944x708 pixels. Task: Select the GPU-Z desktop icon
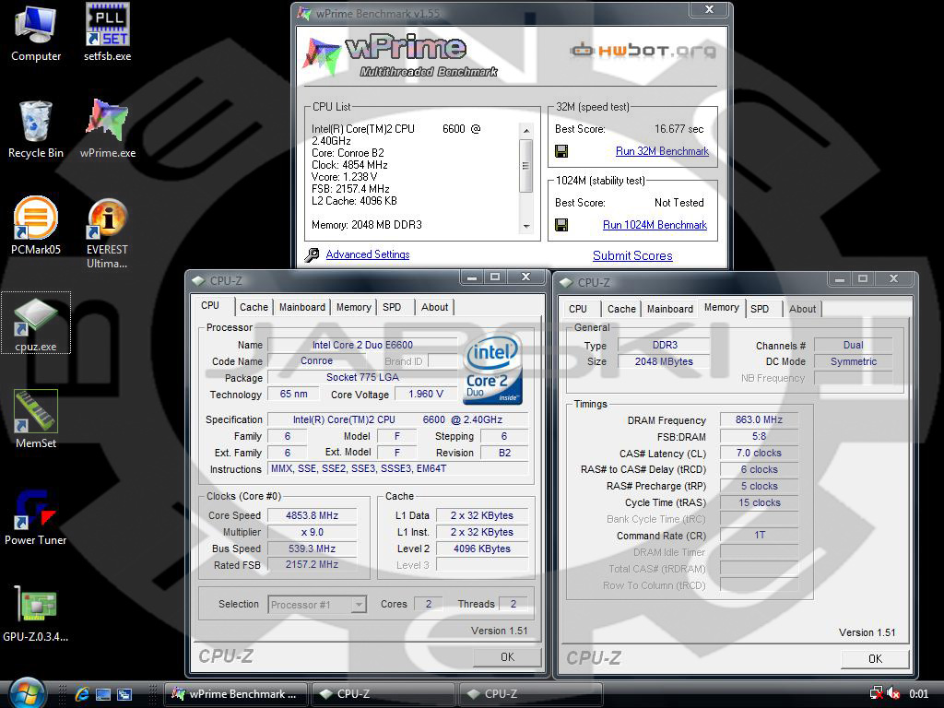pyautogui.click(x=36, y=613)
